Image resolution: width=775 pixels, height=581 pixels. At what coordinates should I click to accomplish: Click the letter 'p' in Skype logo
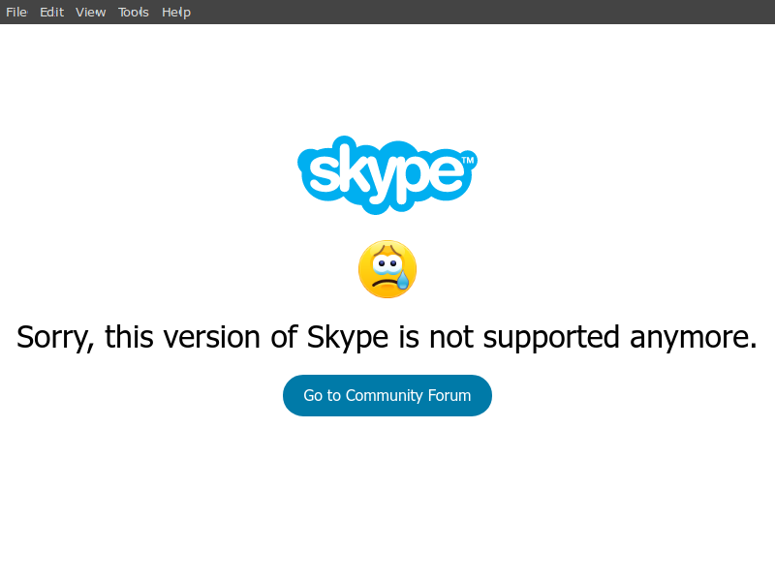pyautogui.click(x=408, y=177)
